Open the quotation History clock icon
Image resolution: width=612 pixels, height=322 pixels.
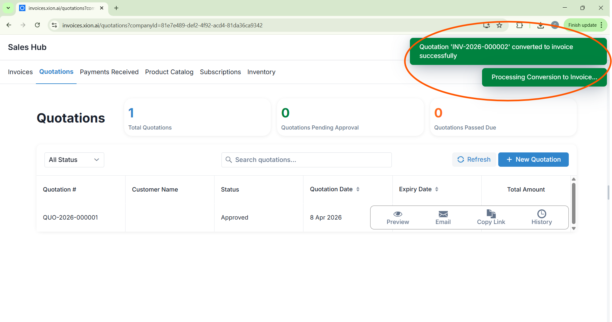click(x=541, y=213)
